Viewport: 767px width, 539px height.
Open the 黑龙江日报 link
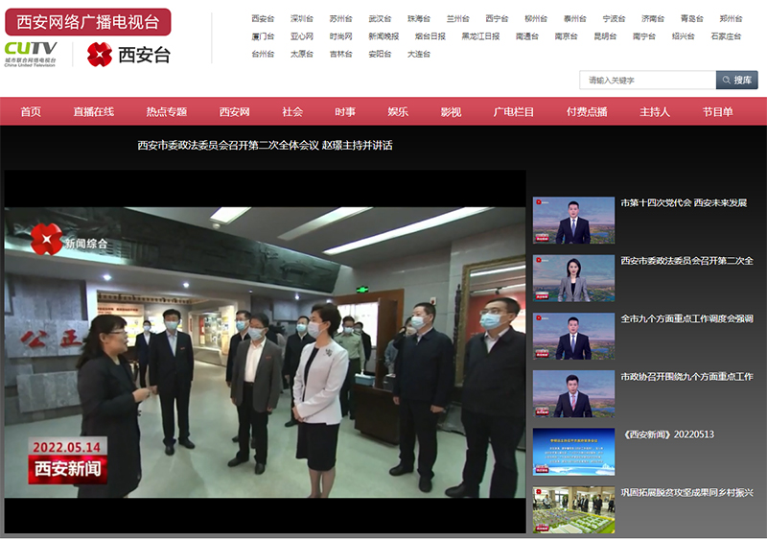tap(480, 36)
